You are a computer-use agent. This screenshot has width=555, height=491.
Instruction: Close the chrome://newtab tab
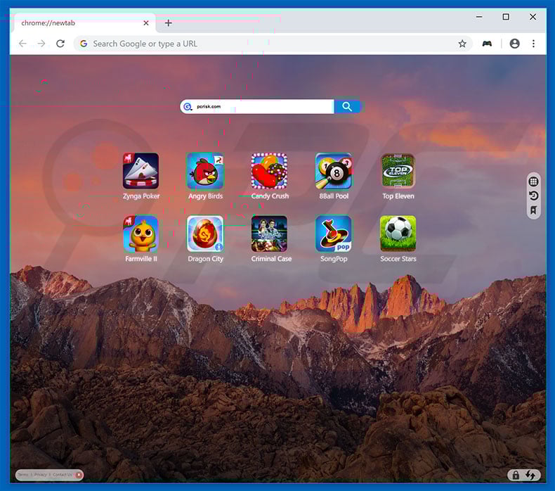pos(146,23)
